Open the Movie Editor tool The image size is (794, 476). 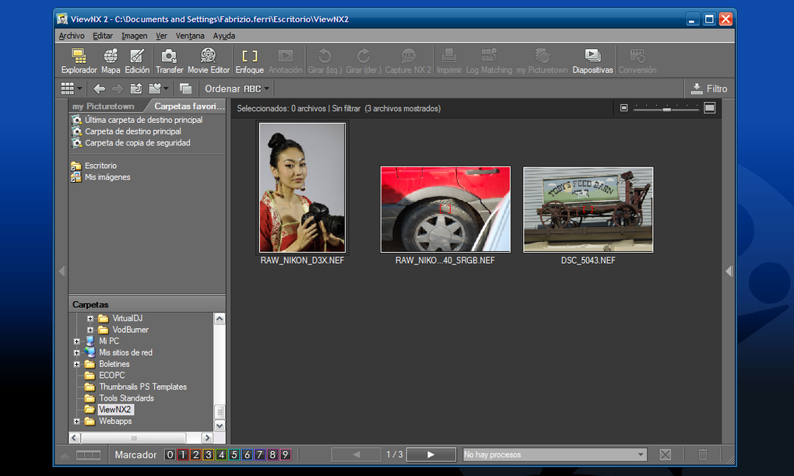[209, 61]
